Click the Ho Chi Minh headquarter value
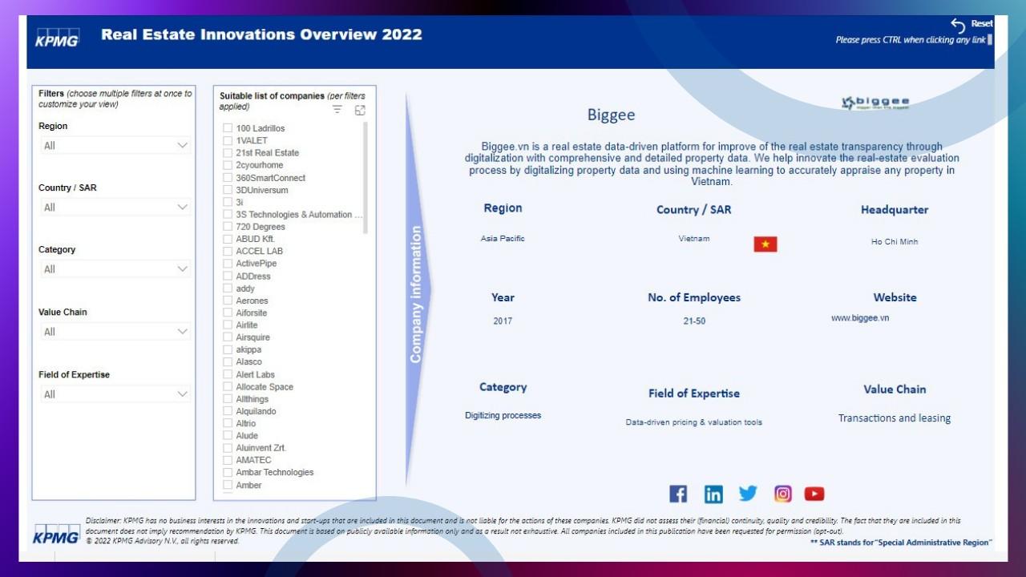Viewport: 1026px width, 577px height. [895, 241]
